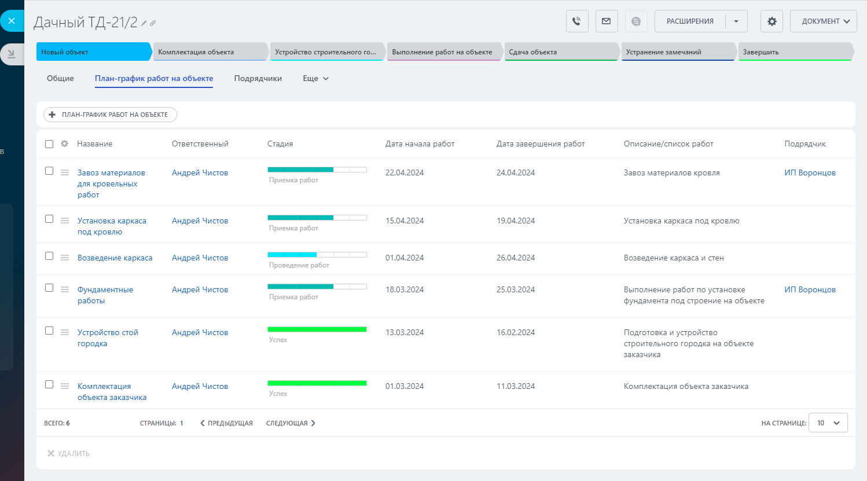Image resolution: width=867 pixels, height=481 pixels.
Task: Click stage progress bar of Возведение каркаса
Action: (x=317, y=255)
